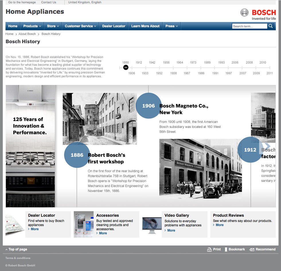Click the Print icon in footer
This screenshot has width=281, height=271.
(x=209, y=250)
